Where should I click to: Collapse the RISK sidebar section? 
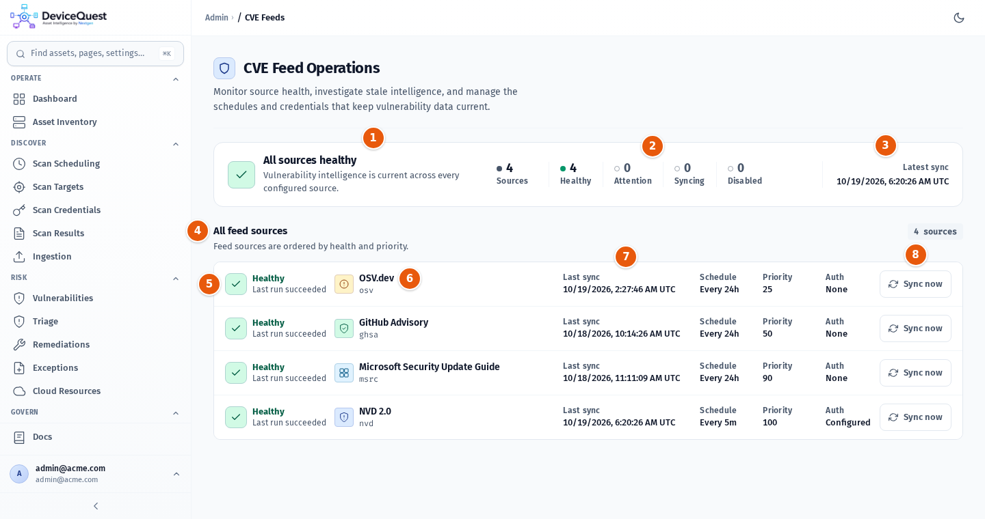pyautogui.click(x=176, y=279)
